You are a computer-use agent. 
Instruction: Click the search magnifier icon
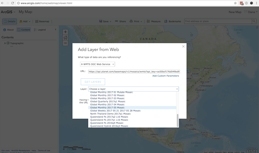[254, 21]
